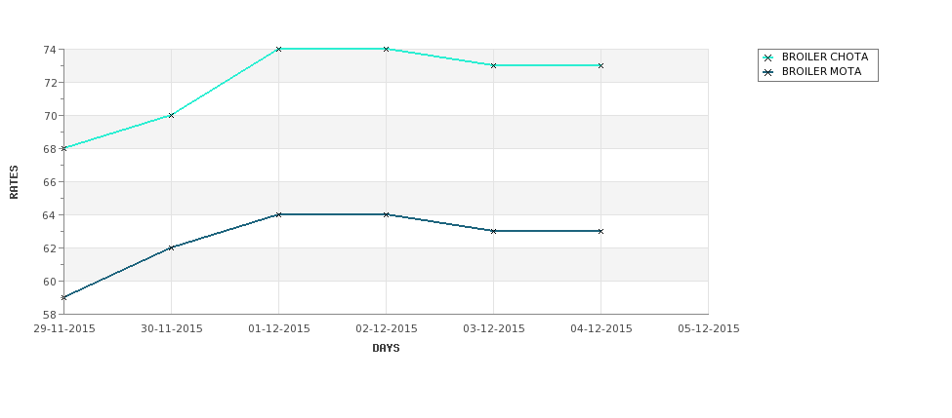Click the BROILER MOTA legend label
The image size is (952, 418).
pyautogui.click(x=821, y=71)
